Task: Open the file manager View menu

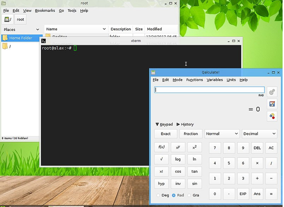Action: pyautogui.click(x=27, y=10)
